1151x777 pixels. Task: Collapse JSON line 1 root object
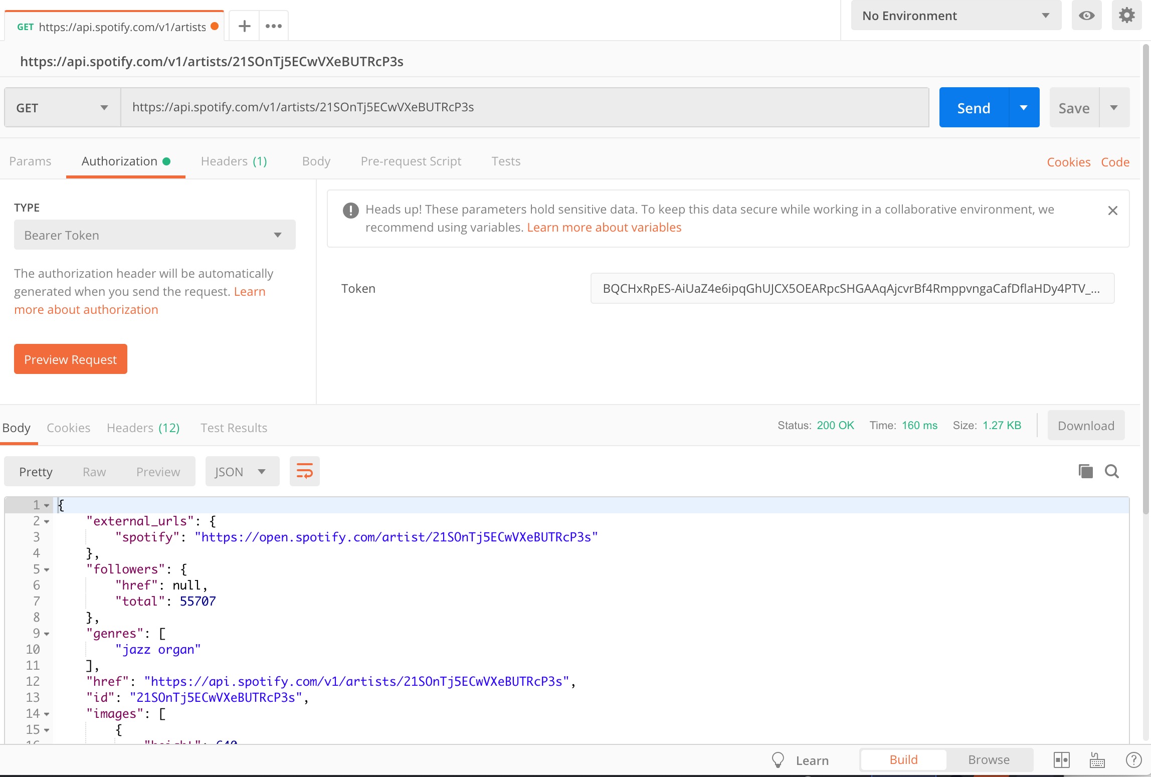click(47, 505)
